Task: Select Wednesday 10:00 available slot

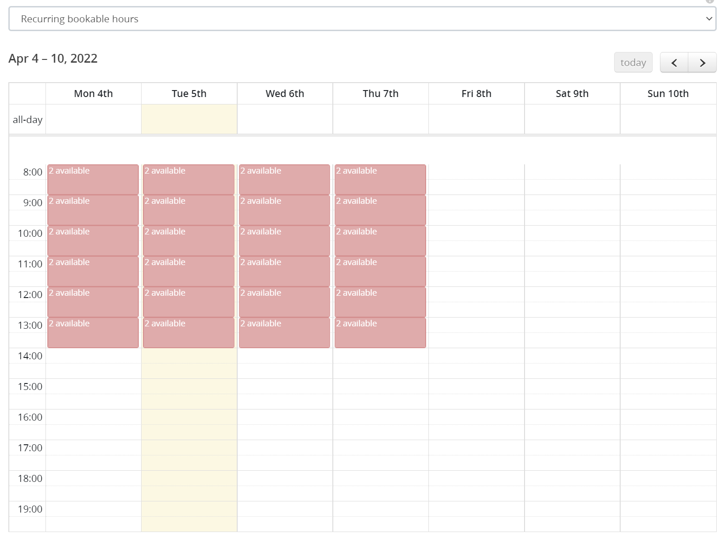Action: pyautogui.click(x=284, y=240)
